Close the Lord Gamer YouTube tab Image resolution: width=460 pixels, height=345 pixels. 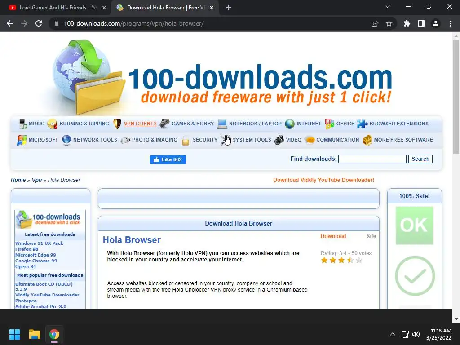coord(104,8)
